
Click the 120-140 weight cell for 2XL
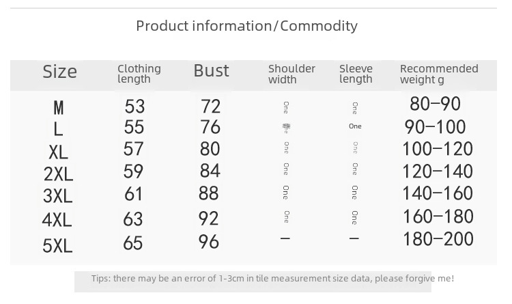[438, 171]
